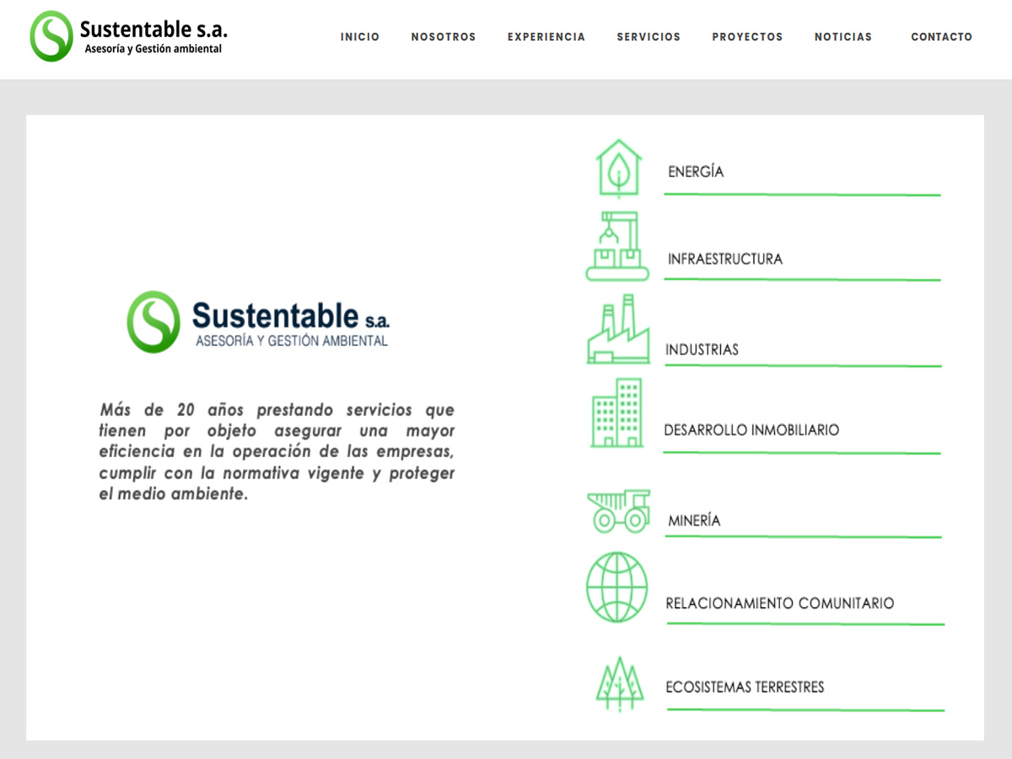The width and height of the screenshot is (1012, 759).
Task: Click the Sustentable s.a. header logo
Action: click(x=129, y=36)
